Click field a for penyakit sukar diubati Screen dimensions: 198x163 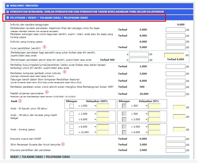[139, 54]
